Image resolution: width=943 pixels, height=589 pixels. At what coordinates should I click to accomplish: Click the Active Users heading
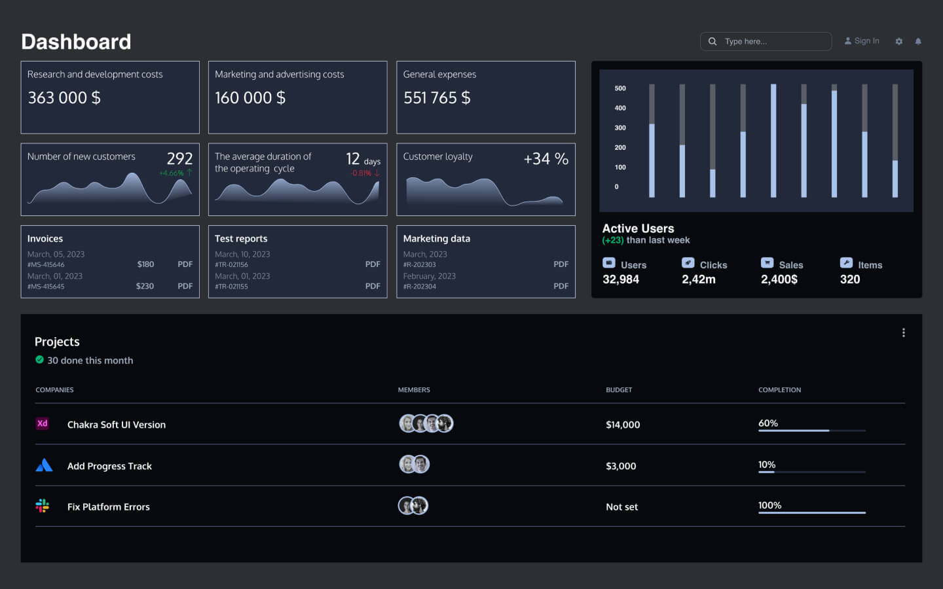coord(638,228)
